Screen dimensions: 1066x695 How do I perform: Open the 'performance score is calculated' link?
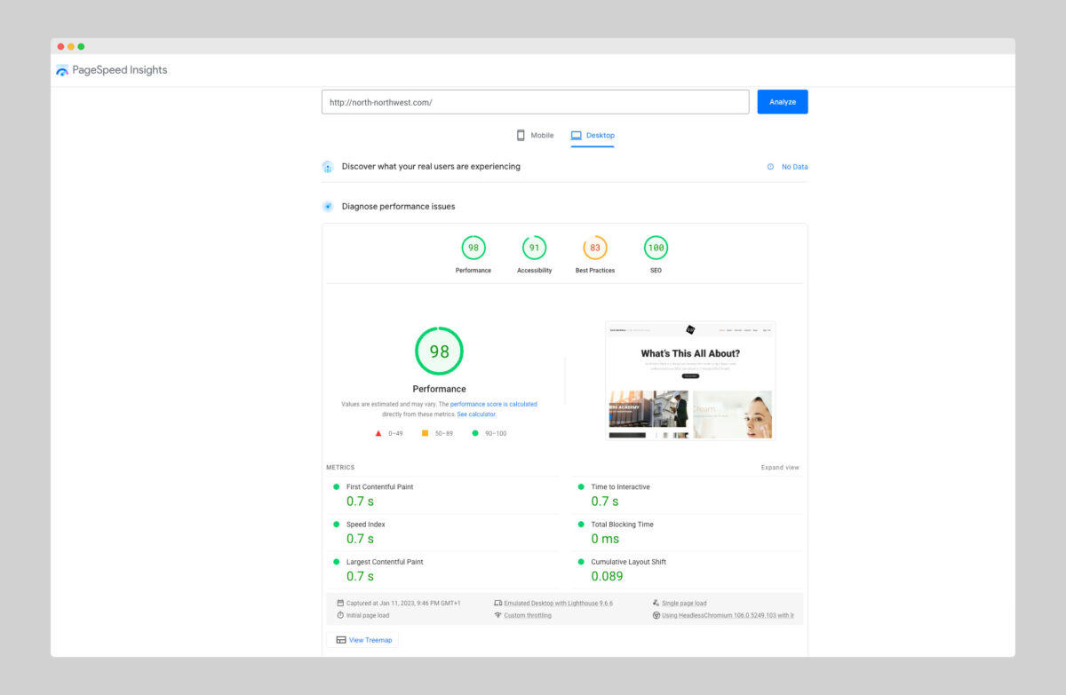[493, 404]
